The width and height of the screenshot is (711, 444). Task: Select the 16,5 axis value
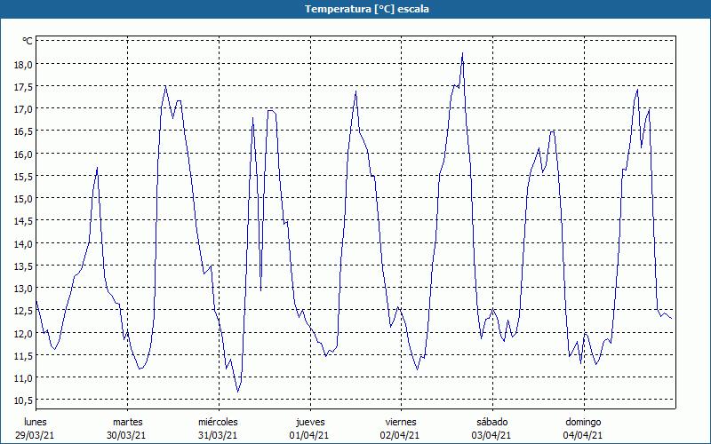point(23,131)
